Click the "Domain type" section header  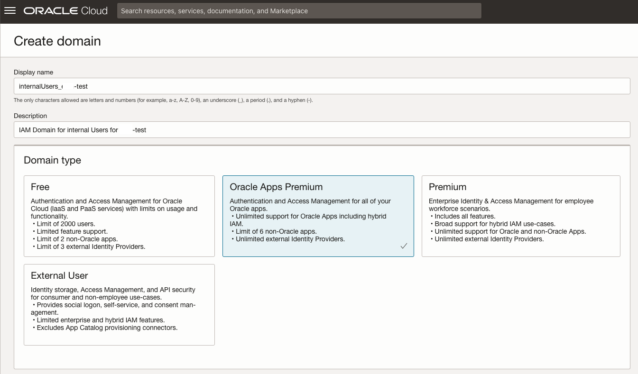[x=52, y=160]
